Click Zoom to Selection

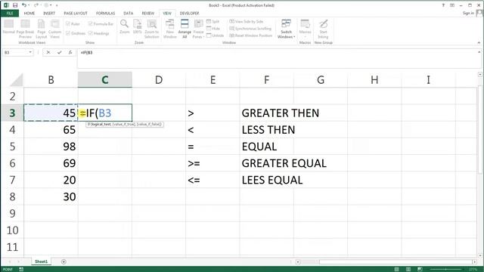[151, 29]
